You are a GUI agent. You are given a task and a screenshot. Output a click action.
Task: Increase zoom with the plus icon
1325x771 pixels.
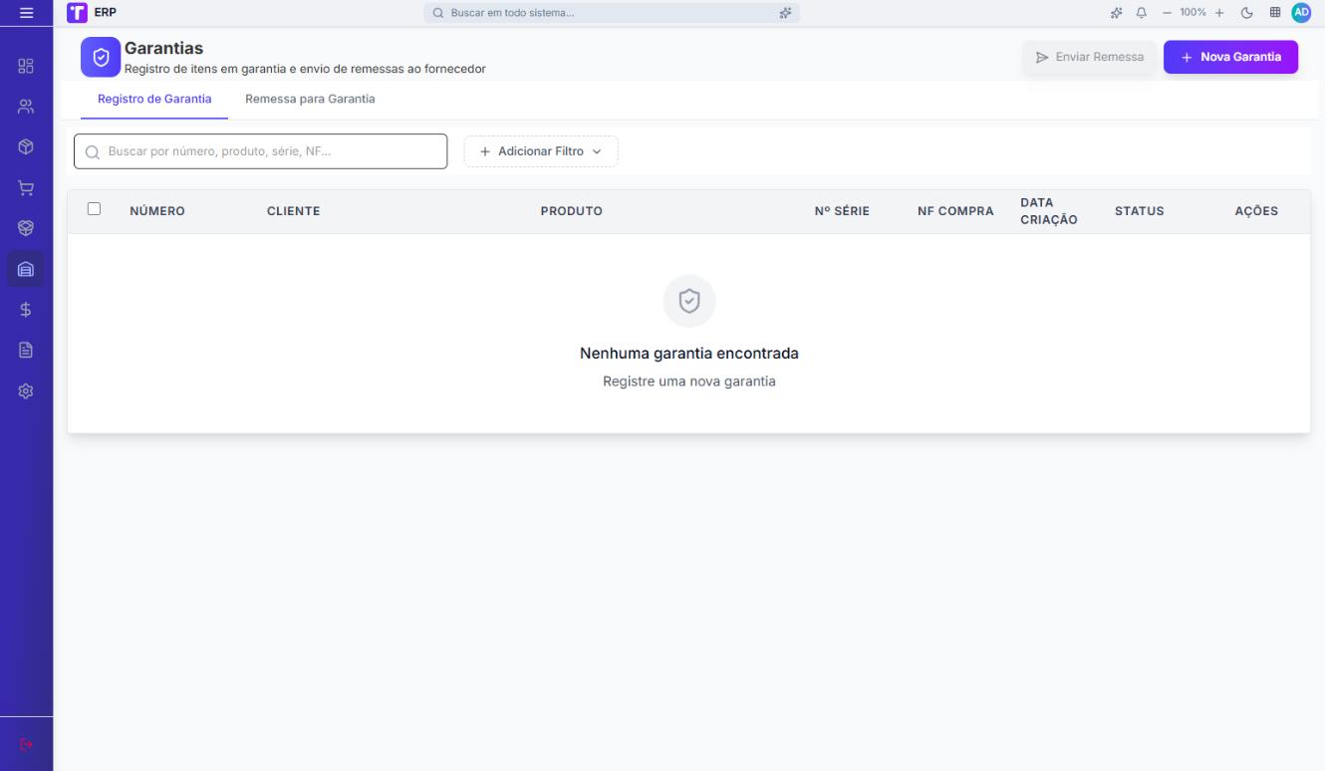[x=1219, y=13]
